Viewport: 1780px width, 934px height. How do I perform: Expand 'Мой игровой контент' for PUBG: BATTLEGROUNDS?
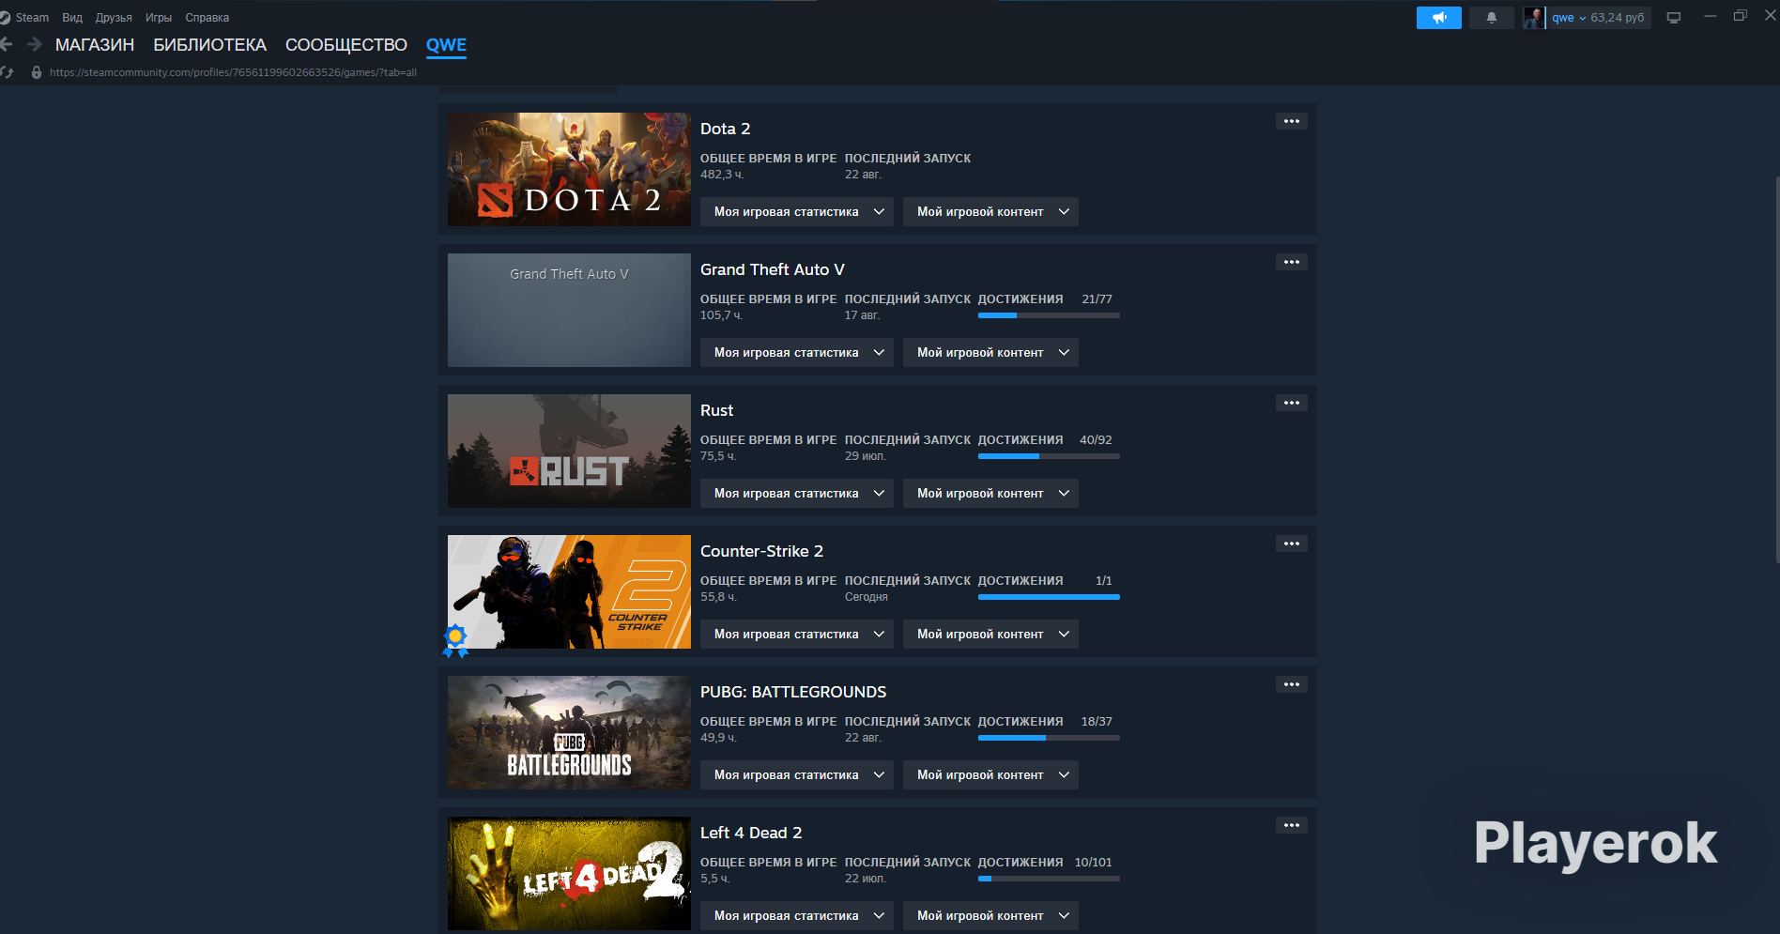click(x=990, y=775)
